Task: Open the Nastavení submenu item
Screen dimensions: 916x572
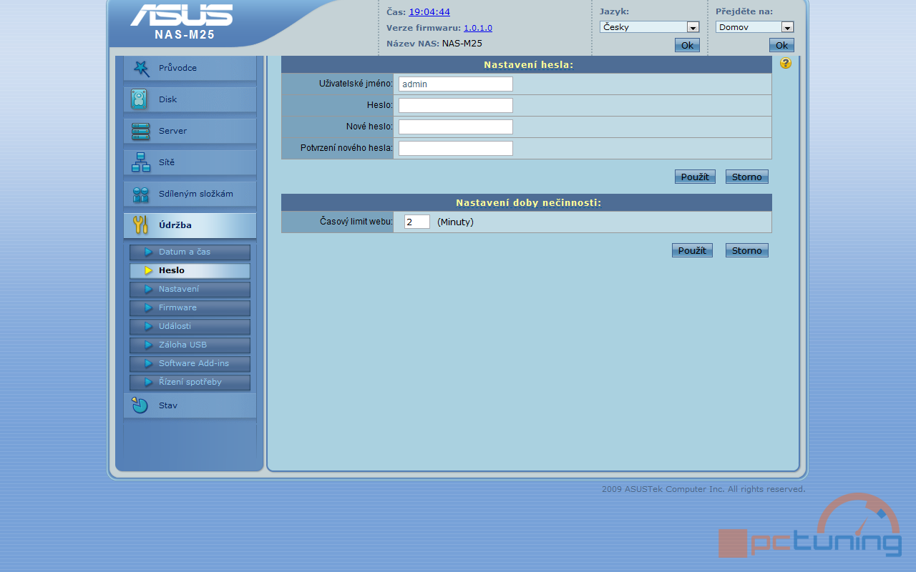Action: point(190,289)
